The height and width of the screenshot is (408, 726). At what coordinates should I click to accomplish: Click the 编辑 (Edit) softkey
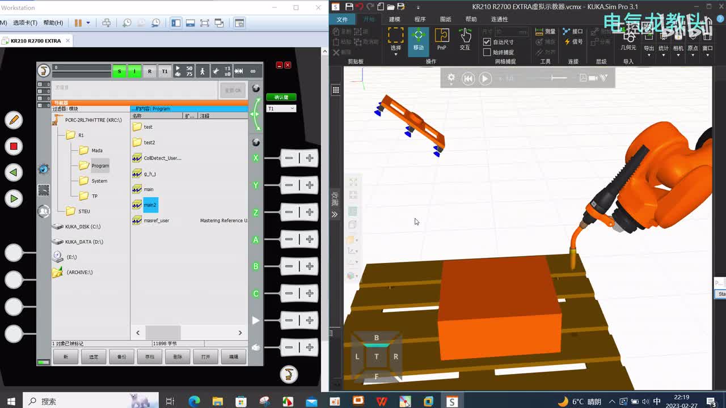pos(233,356)
